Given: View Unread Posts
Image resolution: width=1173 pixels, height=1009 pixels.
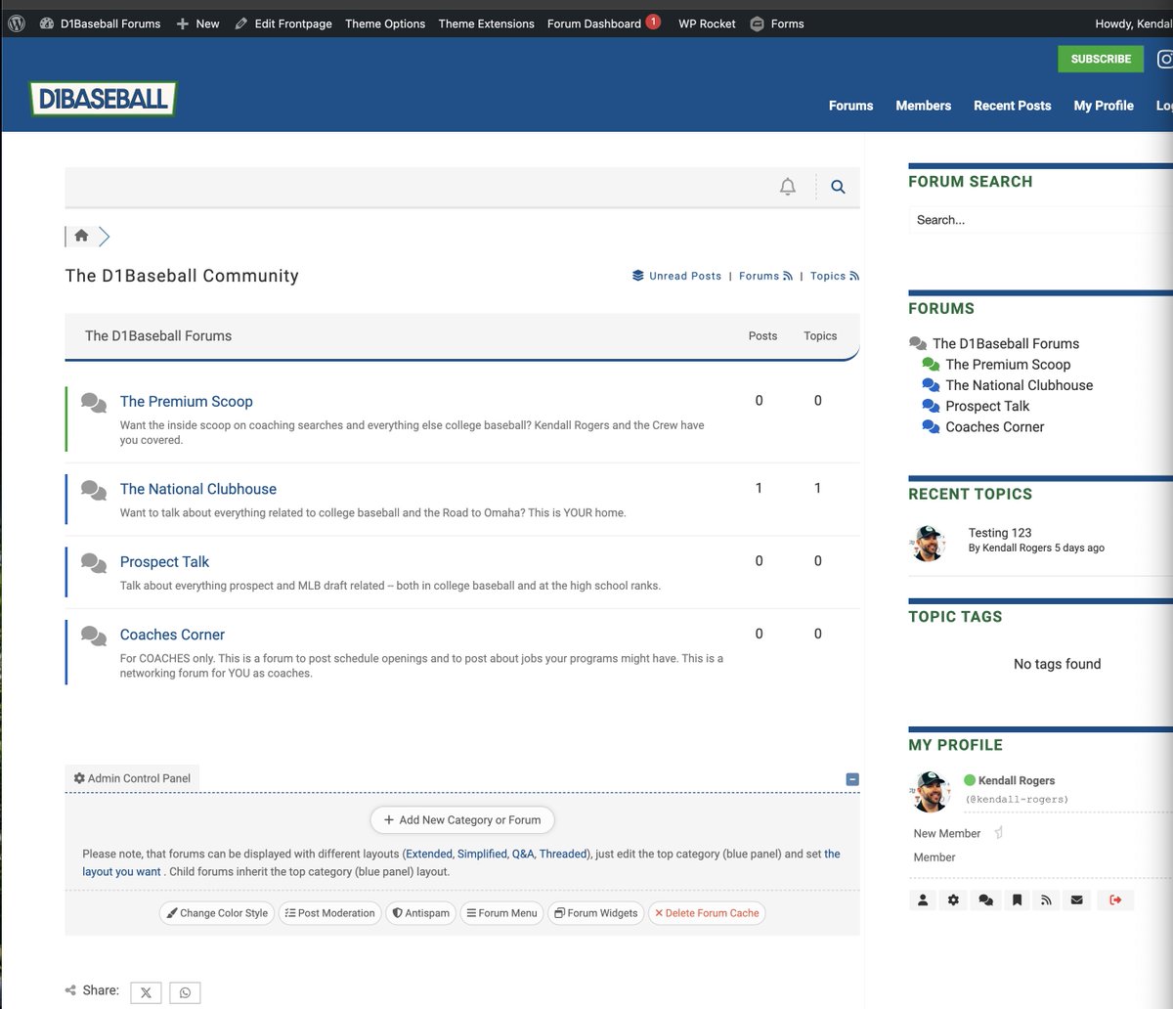Looking at the screenshot, I should [676, 276].
